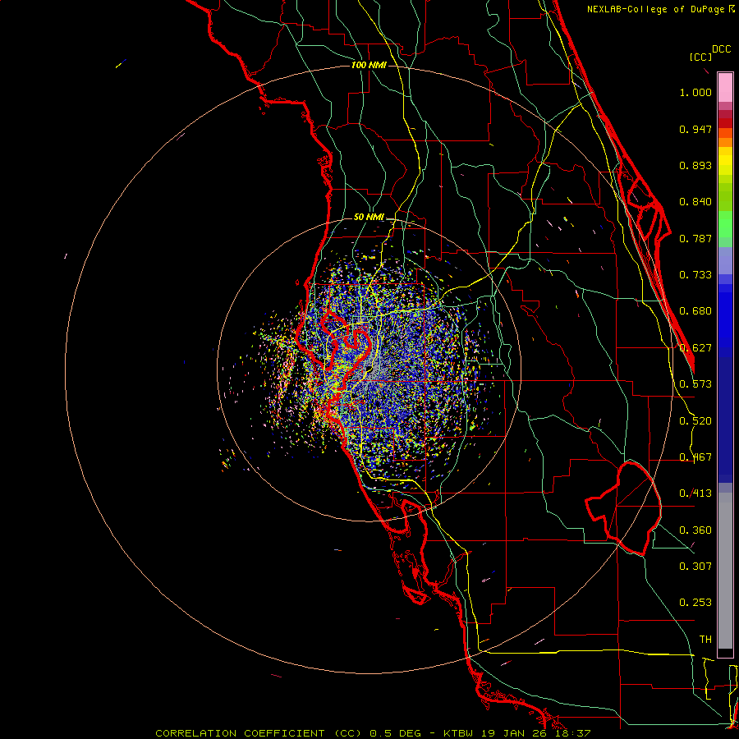Pick the lavender segment of the color bar
The image size is (739, 739).
pyautogui.click(x=725, y=260)
